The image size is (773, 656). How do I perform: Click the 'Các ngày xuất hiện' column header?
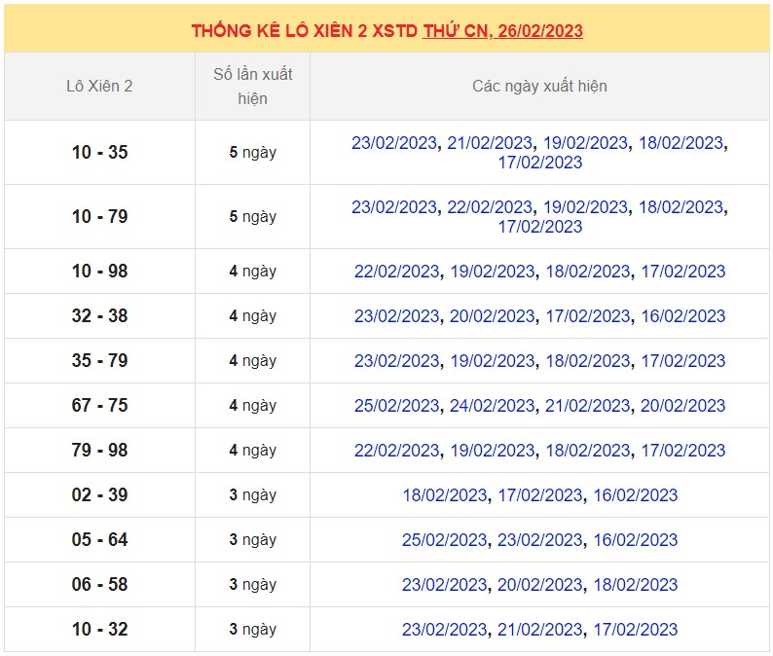(x=539, y=86)
